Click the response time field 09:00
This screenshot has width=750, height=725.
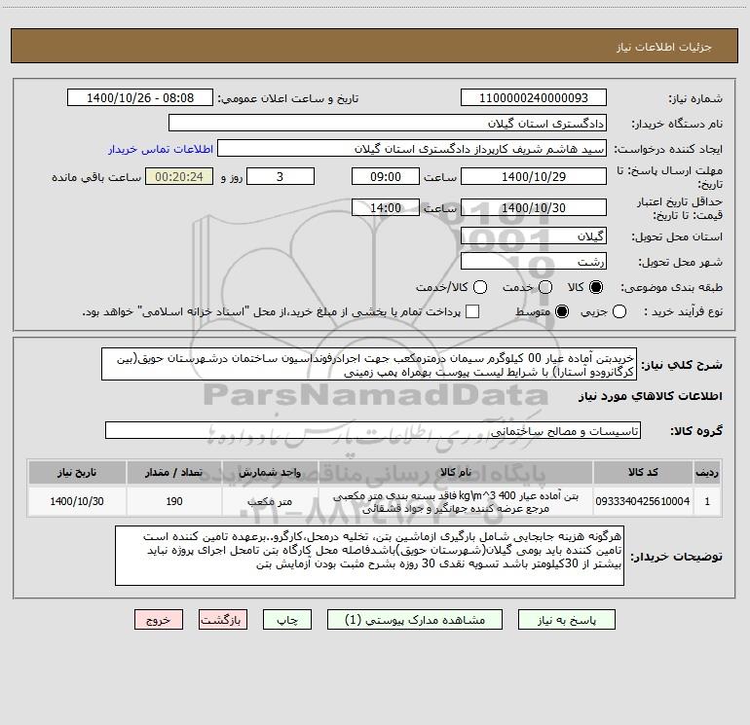coord(386,176)
